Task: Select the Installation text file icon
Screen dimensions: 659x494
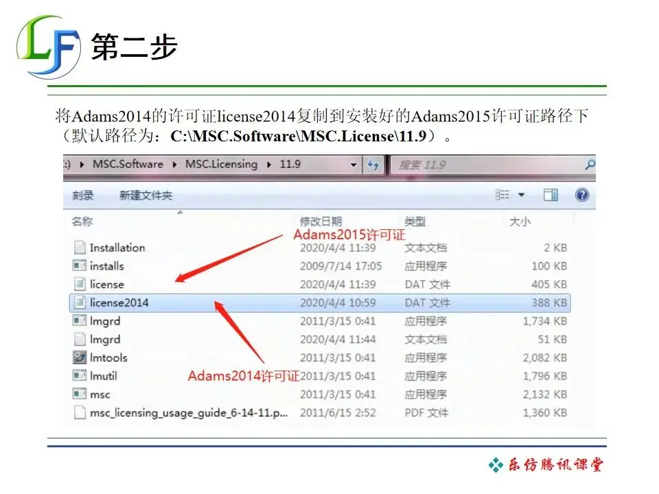Action: tap(80, 248)
